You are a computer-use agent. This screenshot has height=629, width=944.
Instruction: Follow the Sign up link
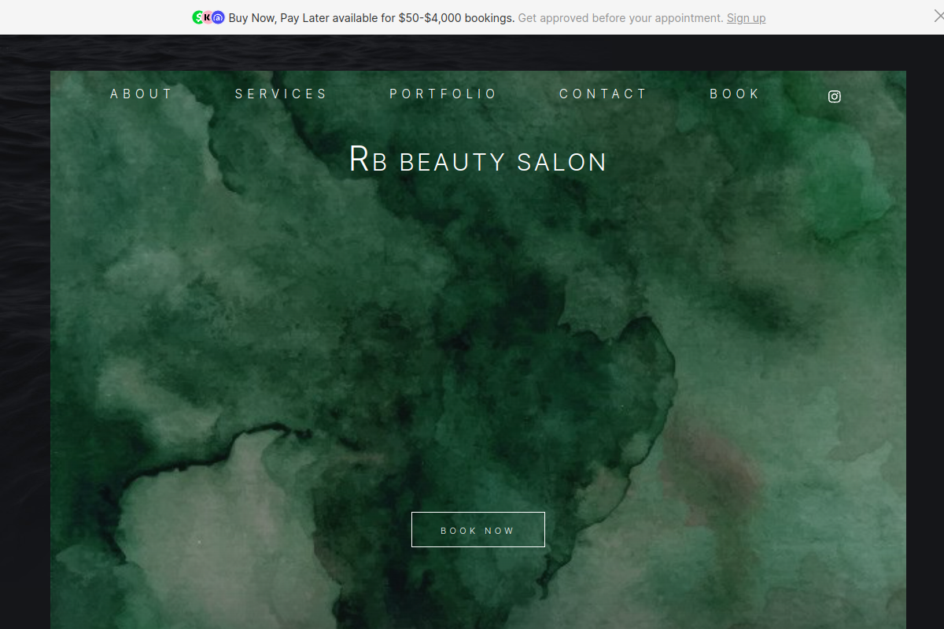coord(746,17)
